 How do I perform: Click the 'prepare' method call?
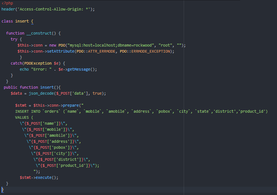point(71,106)
